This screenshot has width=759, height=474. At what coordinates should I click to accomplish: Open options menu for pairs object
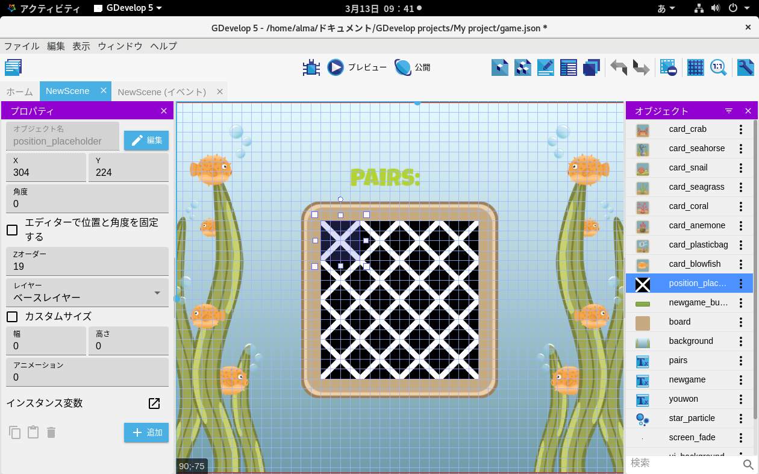(741, 360)
